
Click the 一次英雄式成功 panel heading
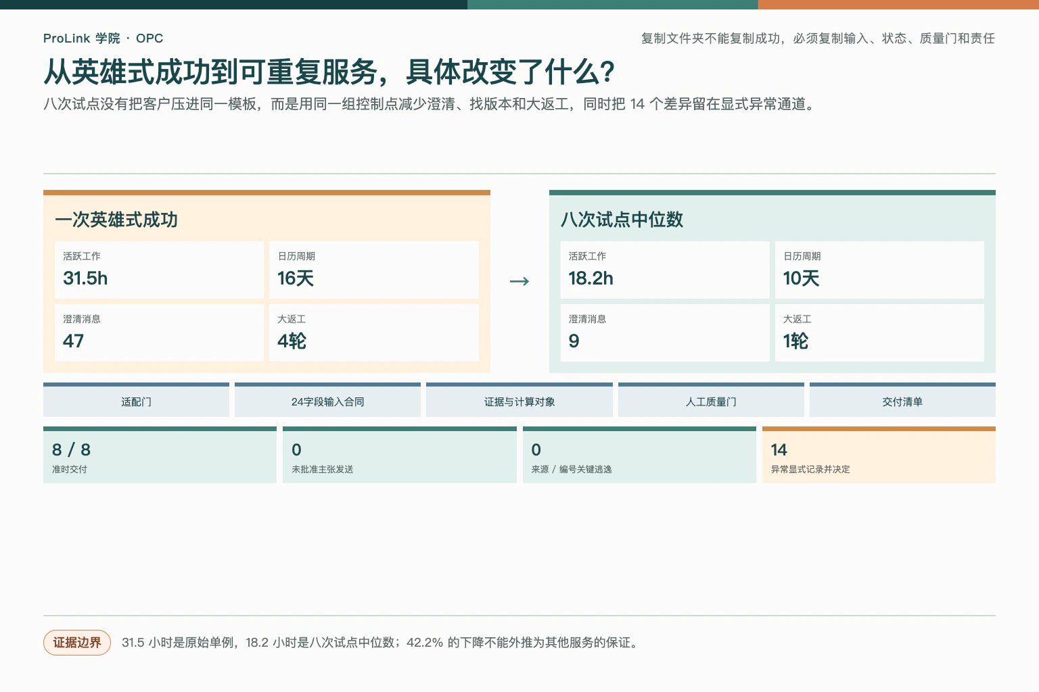point(116,220)
